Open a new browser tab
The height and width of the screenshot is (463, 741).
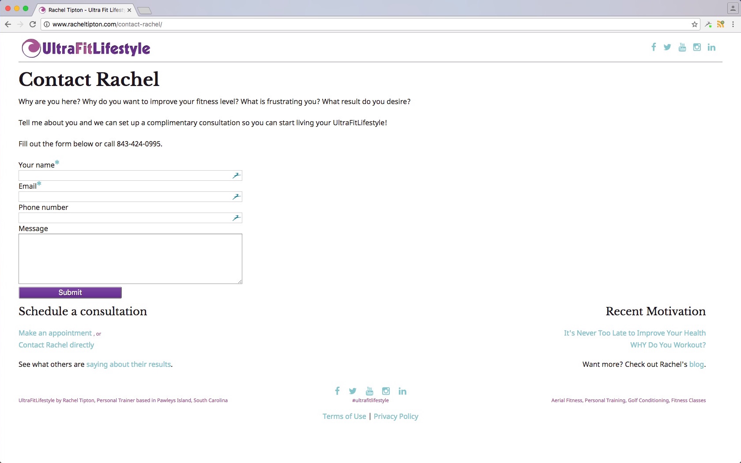144,10
